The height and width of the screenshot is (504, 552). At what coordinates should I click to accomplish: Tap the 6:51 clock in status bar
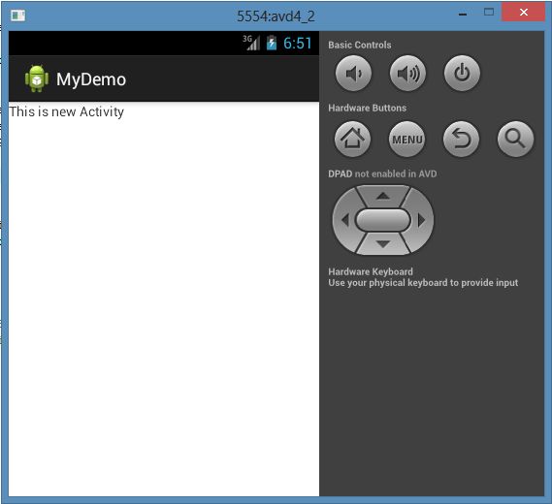[298, 44]
